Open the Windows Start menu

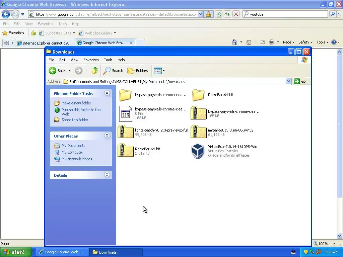[x=16, y=252]
